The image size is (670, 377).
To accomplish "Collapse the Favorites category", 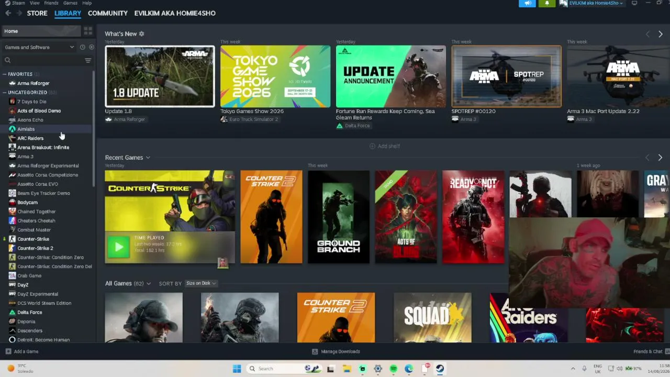I will pos(4,74).
